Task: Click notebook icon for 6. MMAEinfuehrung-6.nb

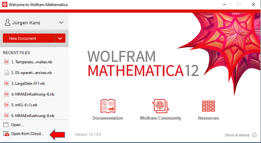Action: tap(7, 116)
